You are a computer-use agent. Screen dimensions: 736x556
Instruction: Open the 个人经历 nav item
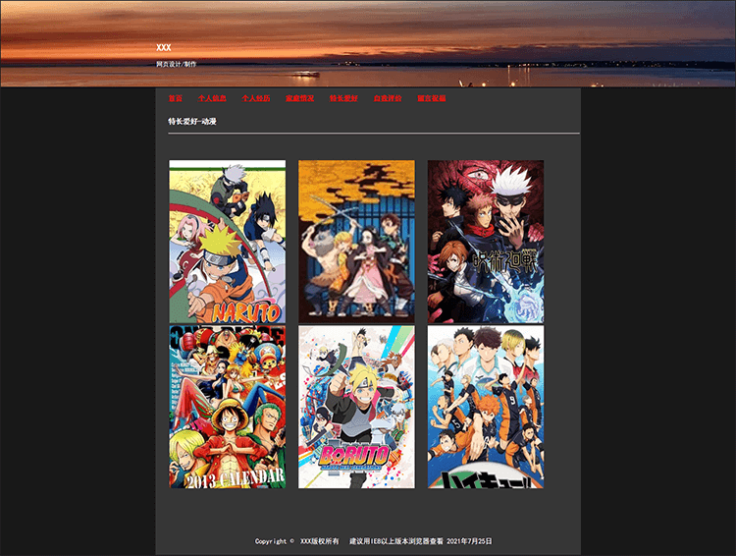point(256,98)
